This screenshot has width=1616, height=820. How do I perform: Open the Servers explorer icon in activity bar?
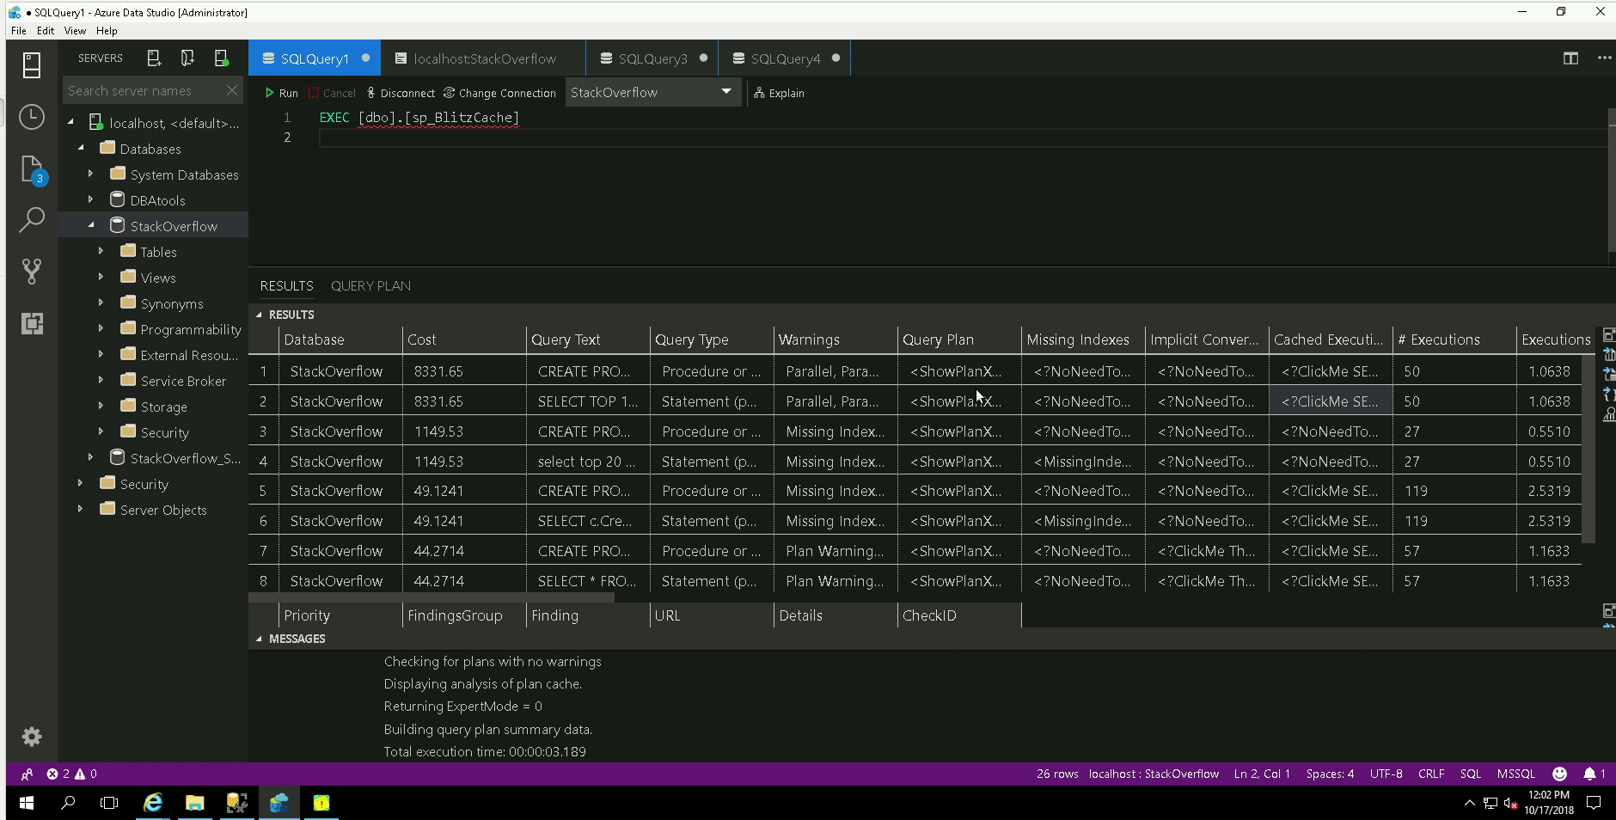32,64
